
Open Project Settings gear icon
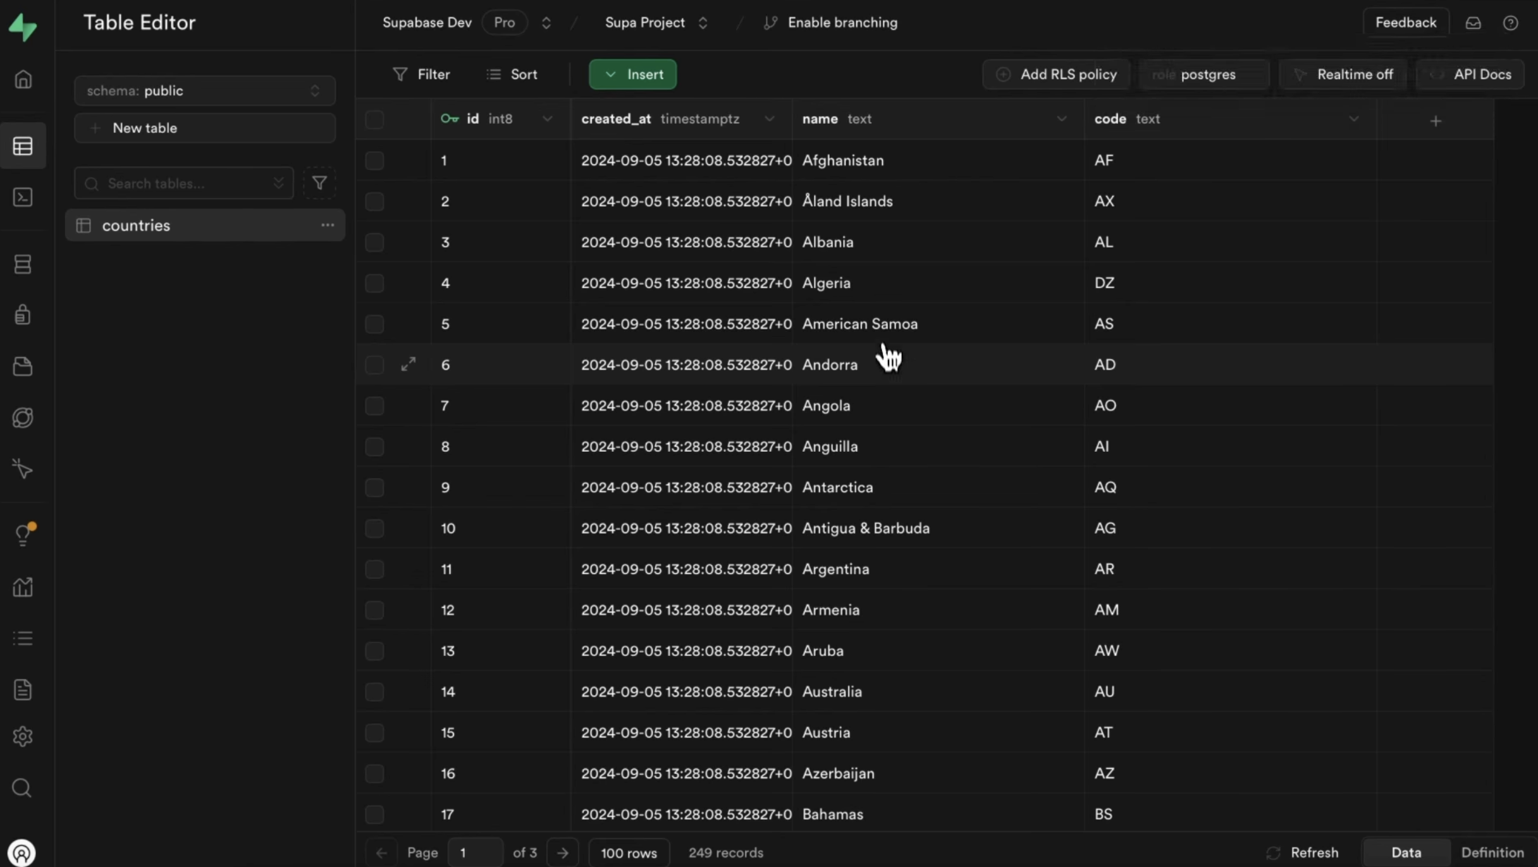coord(23,736)
